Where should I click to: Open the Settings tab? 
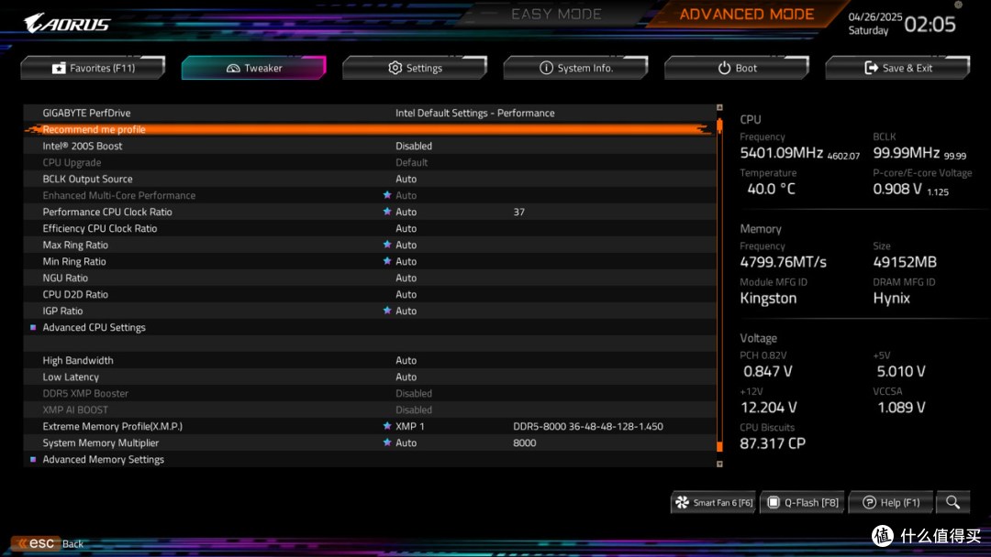tap(415, 68)
